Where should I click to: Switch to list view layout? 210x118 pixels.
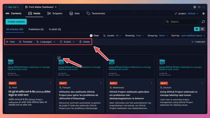pos(202,29)
